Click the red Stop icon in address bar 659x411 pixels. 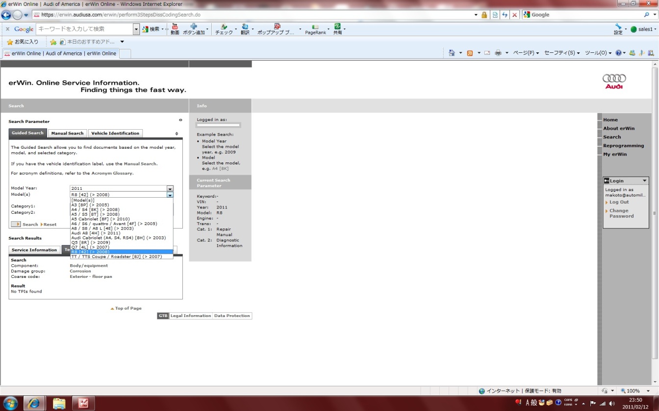[x=514, y=15]
